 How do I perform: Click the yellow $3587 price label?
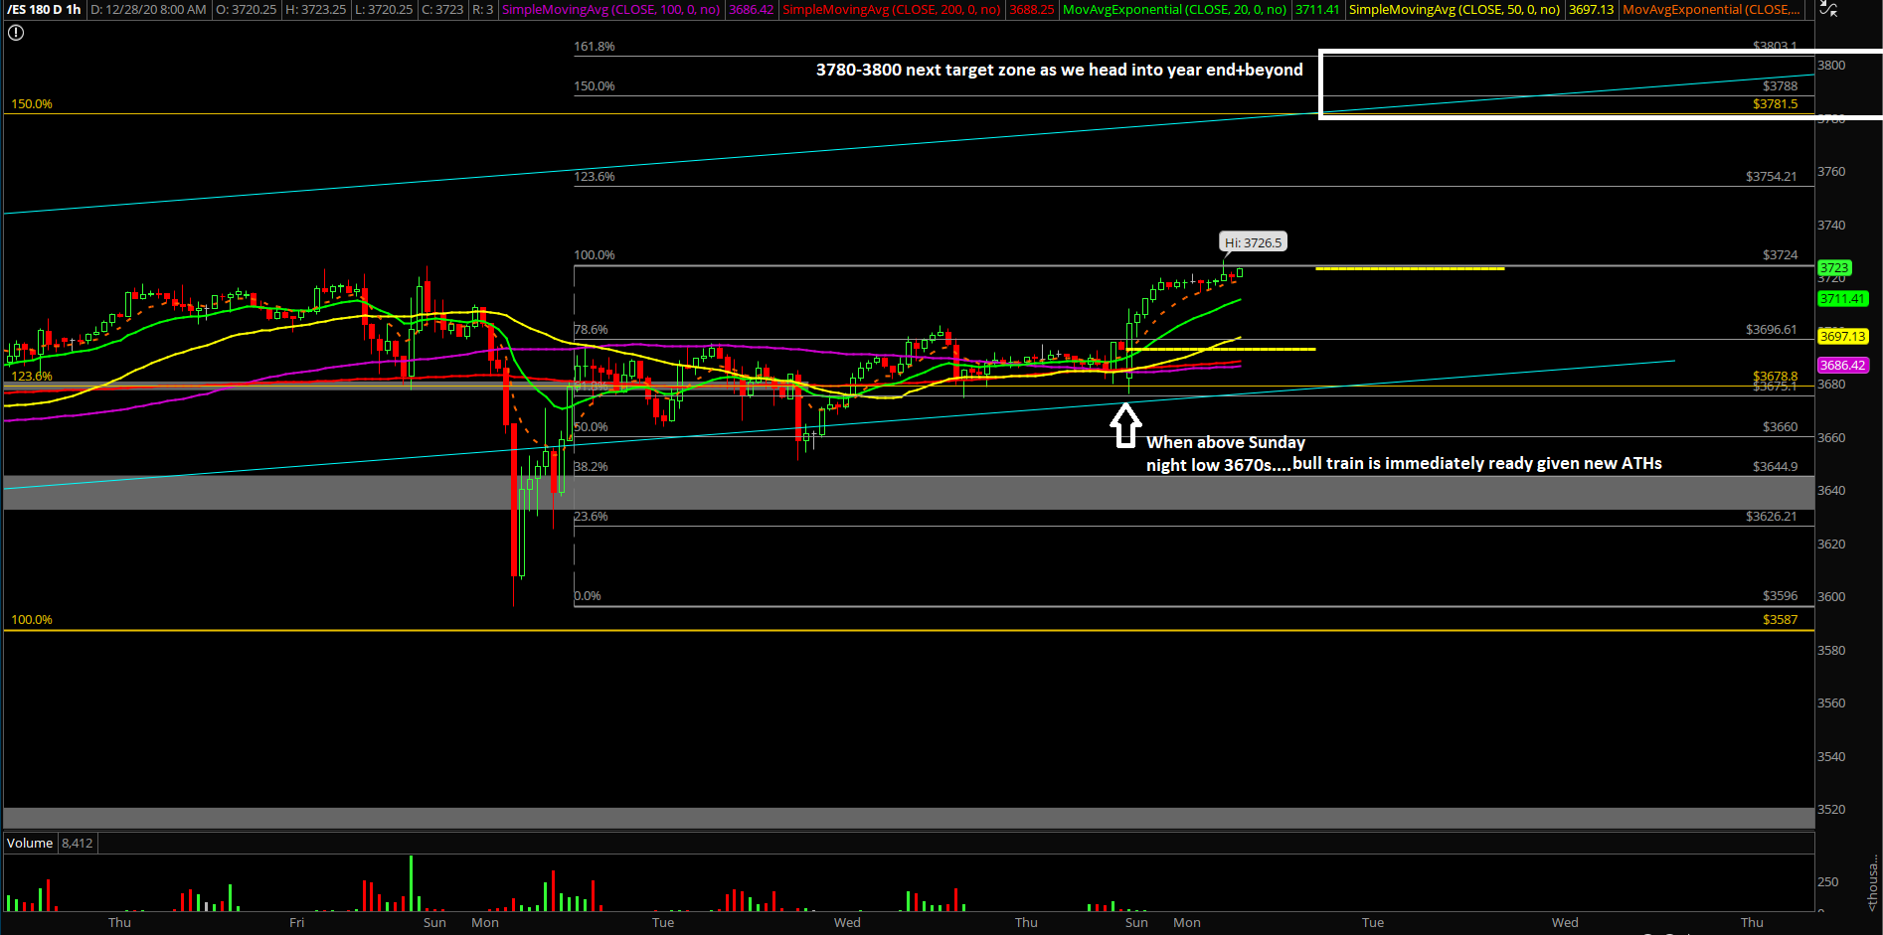point(1780,620)
